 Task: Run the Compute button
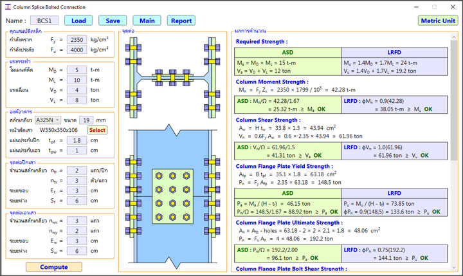(x=54, y=267)
